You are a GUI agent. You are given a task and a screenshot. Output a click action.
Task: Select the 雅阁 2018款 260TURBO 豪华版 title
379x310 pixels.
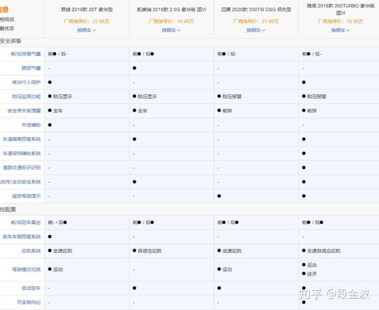pos(341,9)
